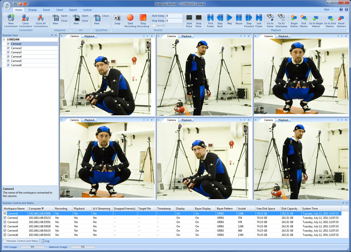Open the Style dropdown menu

(328, 10)
